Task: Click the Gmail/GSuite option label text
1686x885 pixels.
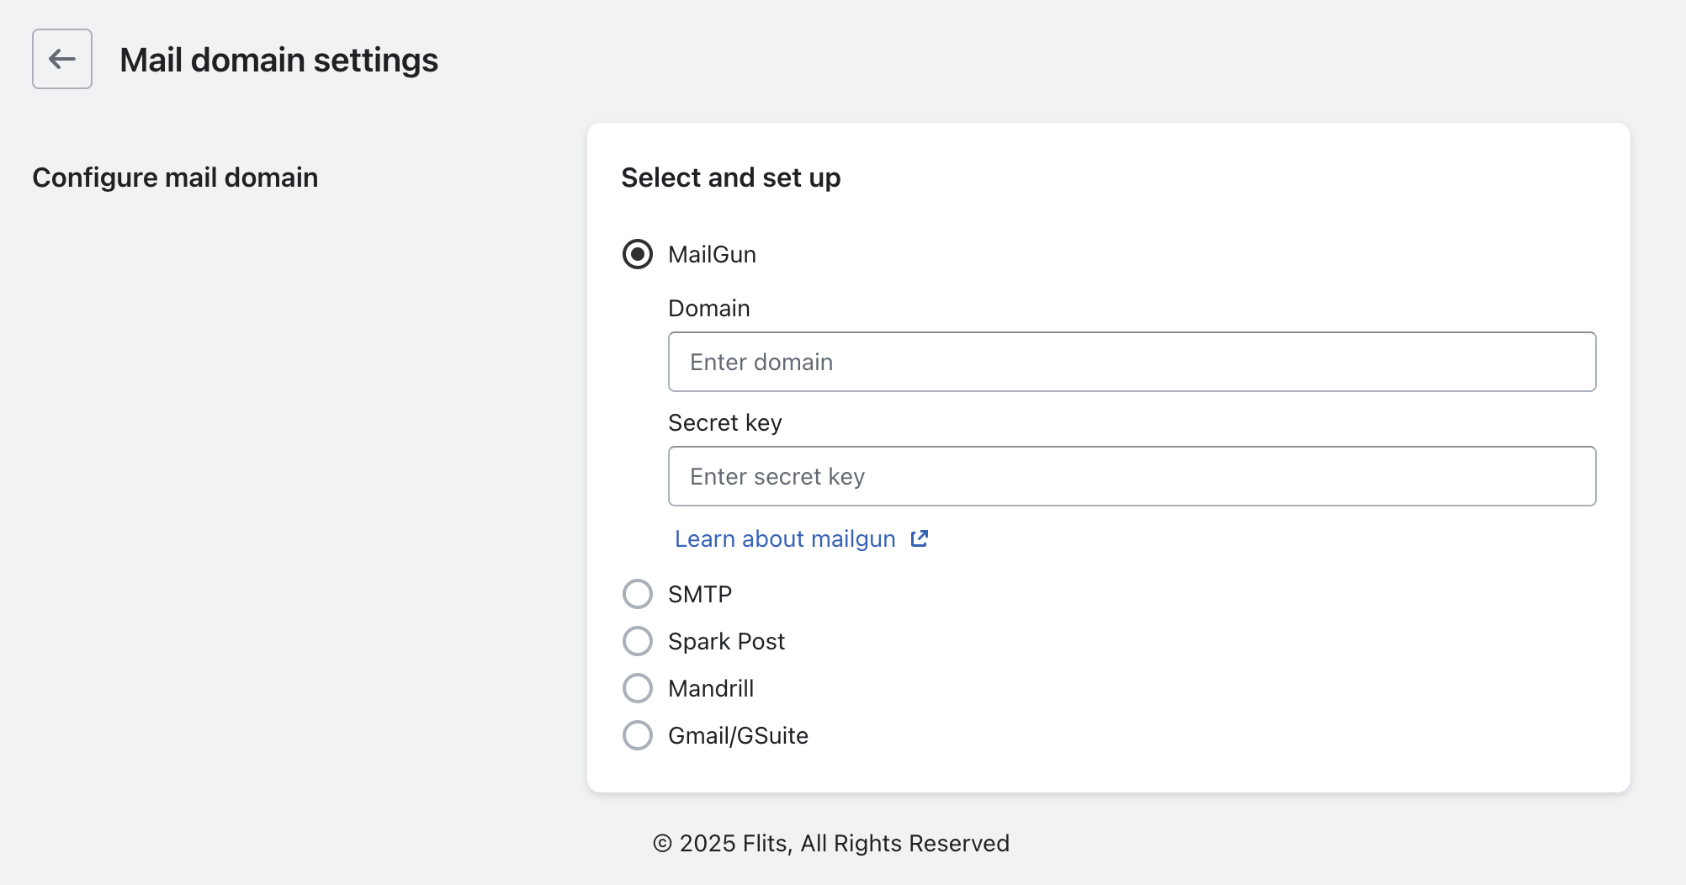Action: click(738, 735)
